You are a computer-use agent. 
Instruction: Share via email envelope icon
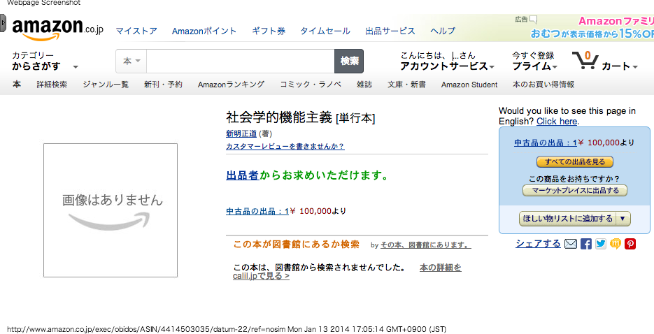571,244
